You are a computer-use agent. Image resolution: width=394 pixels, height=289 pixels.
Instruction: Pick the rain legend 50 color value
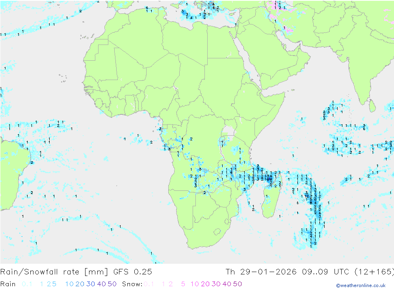[112, 284]
